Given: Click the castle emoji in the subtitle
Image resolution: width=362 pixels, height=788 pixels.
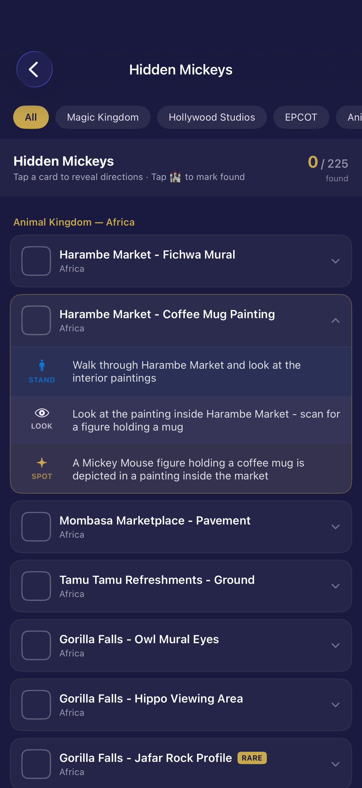Looking at the screenshot, I should tap(176, 177).
